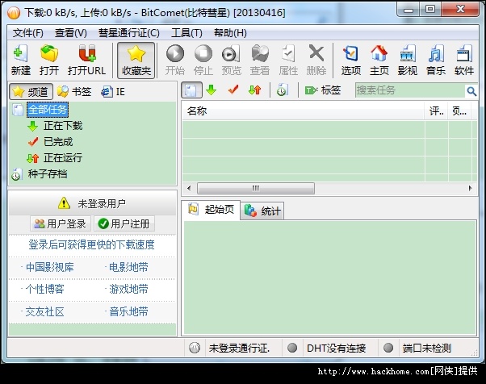Screen dimensions: 486x384
Task: Open the 文件(F) menu
Action: click(x=28, y=33)
